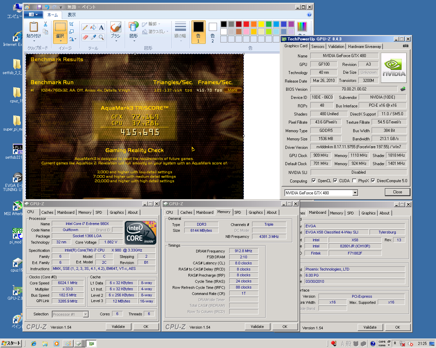Viewport: 436px width, 348px height.
Task: Open Paint help question mark icon
Action: click(x=309, y=15)
